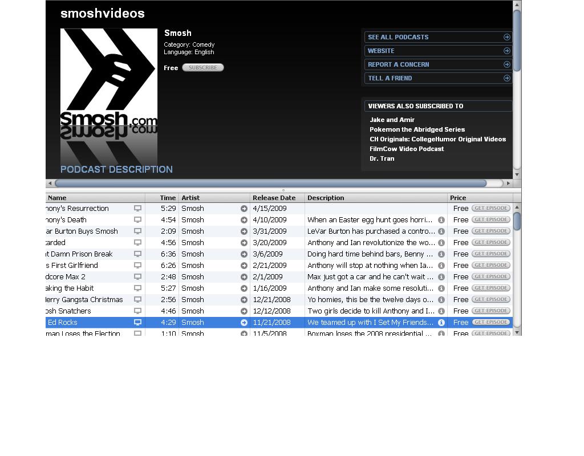584x456 pixels.
Task: Click the artist arrow icon in Ed Rocks row
Action: [244, 323]
